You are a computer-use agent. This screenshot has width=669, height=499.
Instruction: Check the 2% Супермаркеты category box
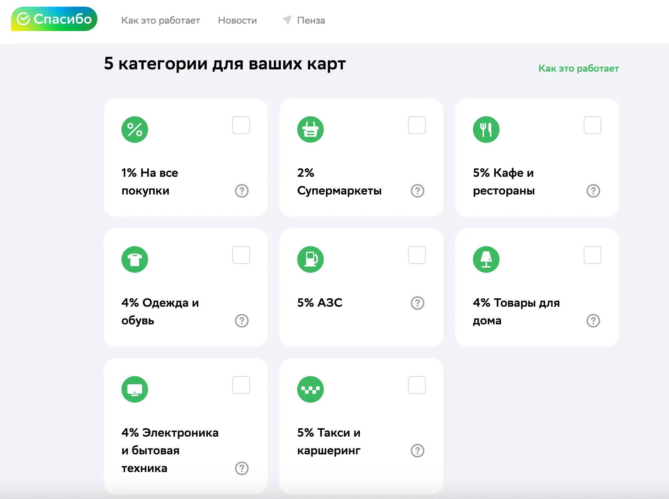pos(417,125)
